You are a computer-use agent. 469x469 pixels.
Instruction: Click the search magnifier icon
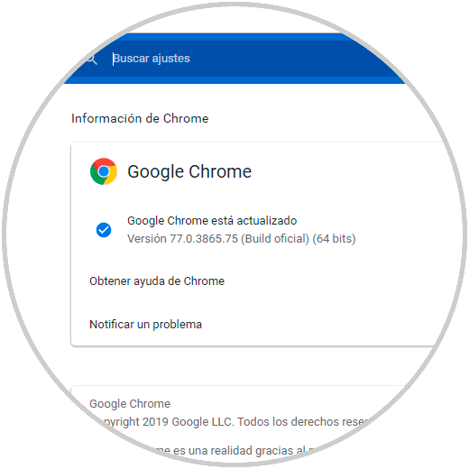(91, 60)
